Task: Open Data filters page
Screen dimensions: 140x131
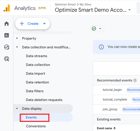Action: tap(35, 91)
